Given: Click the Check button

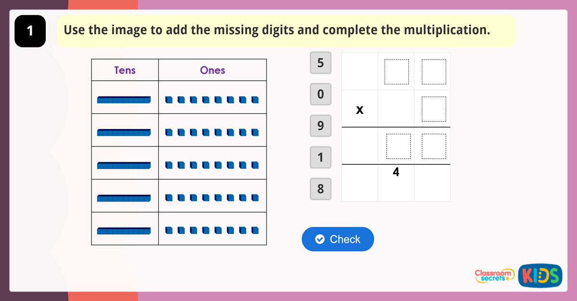Looking at the screenshot, I should coord(338,239).
